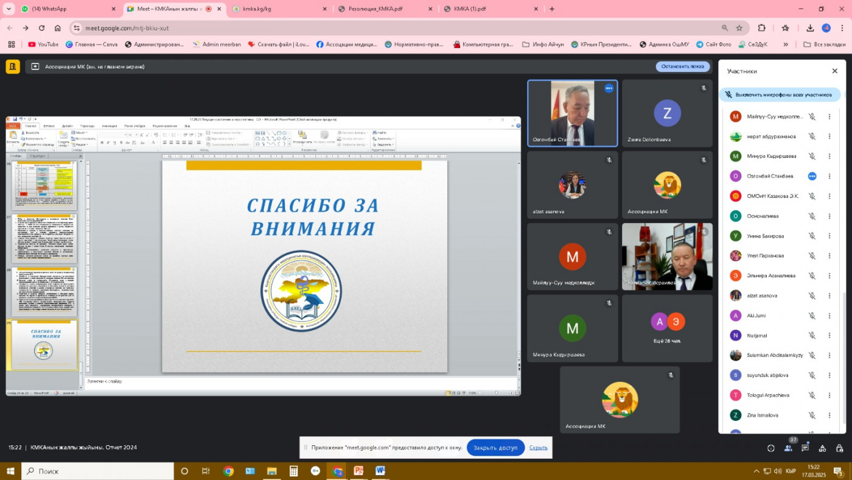The height and width of the screenshot is (480, 852).
Task: Mute Осмоналиева's microphone in participants list
Action: tap(812, 216)
